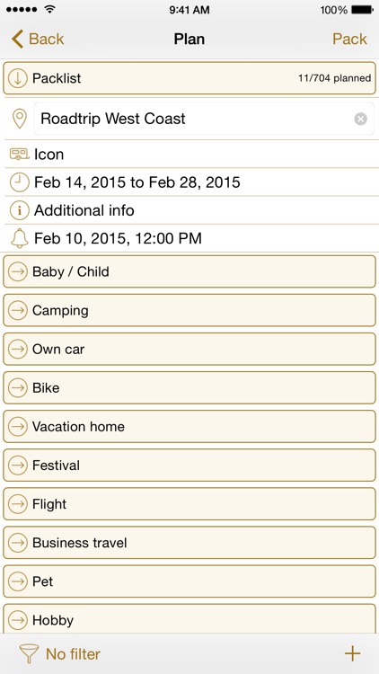Open the funnel filter icon
Screen dimensions: 379x674
pyautogui.click(x=29, y=654)
